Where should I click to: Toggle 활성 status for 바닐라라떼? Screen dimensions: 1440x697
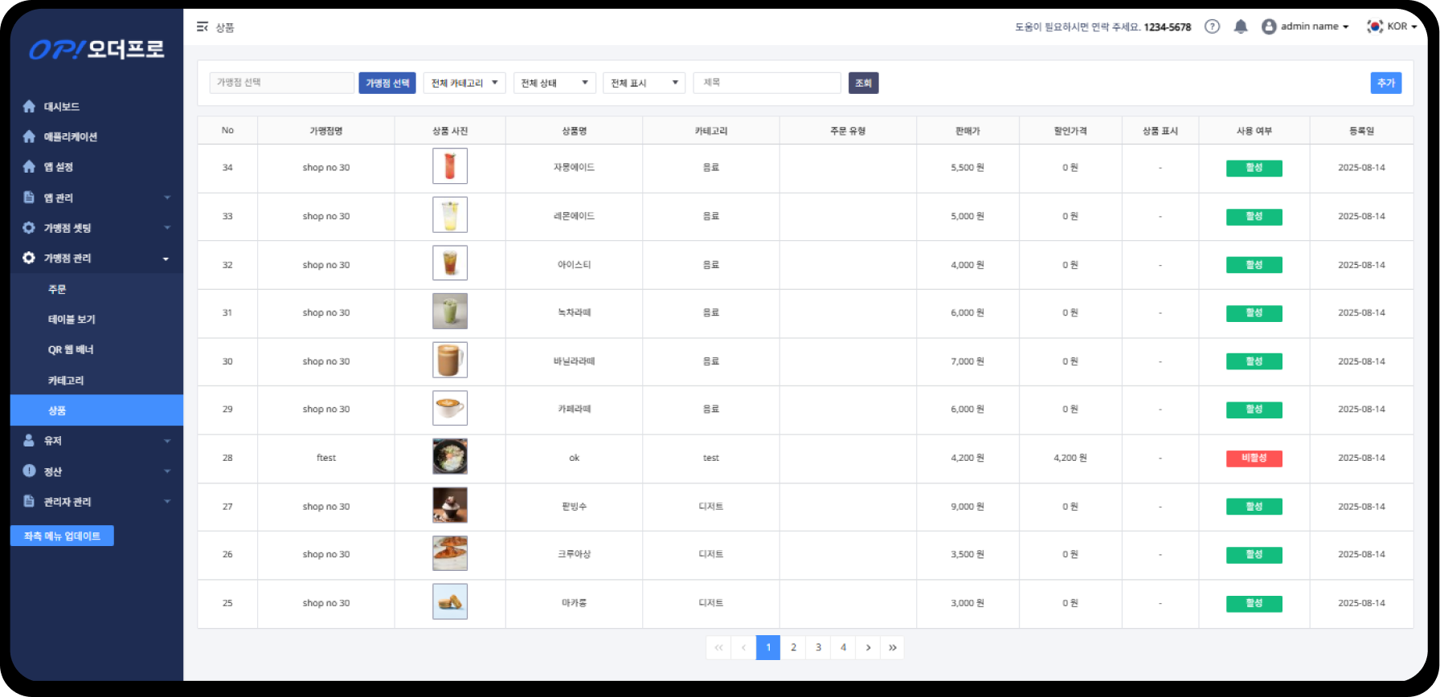1254,361
